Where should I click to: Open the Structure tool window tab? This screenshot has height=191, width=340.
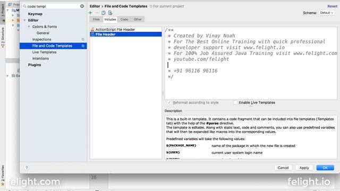(x=3, y=37)
